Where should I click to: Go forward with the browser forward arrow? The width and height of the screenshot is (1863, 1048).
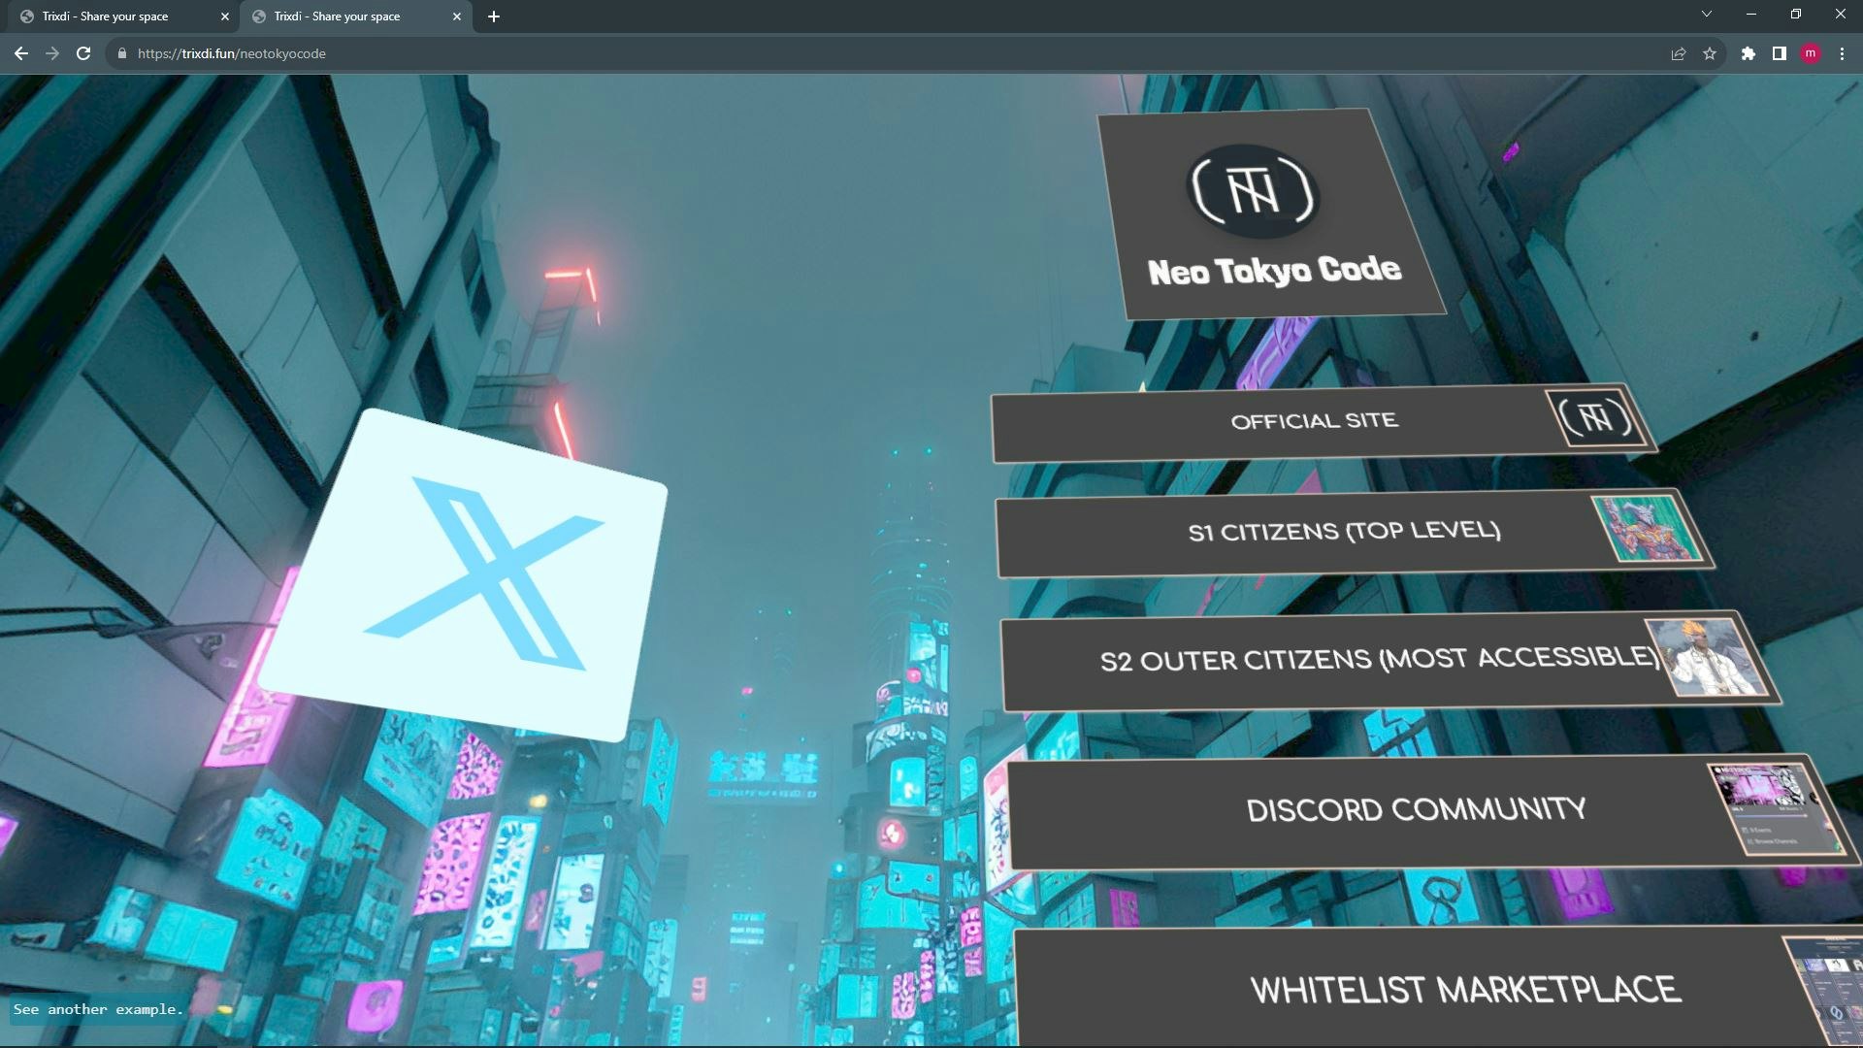52,53
